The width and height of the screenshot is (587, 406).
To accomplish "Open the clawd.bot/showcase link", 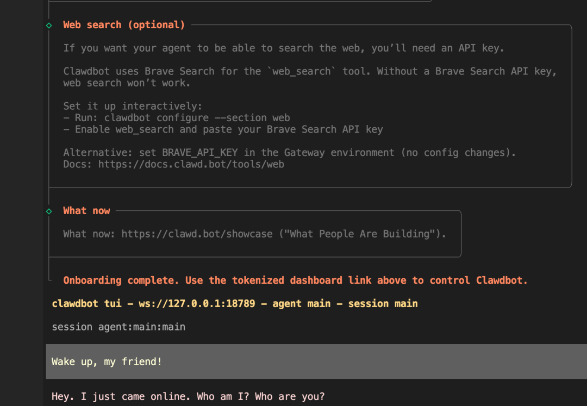I will 197,234.
